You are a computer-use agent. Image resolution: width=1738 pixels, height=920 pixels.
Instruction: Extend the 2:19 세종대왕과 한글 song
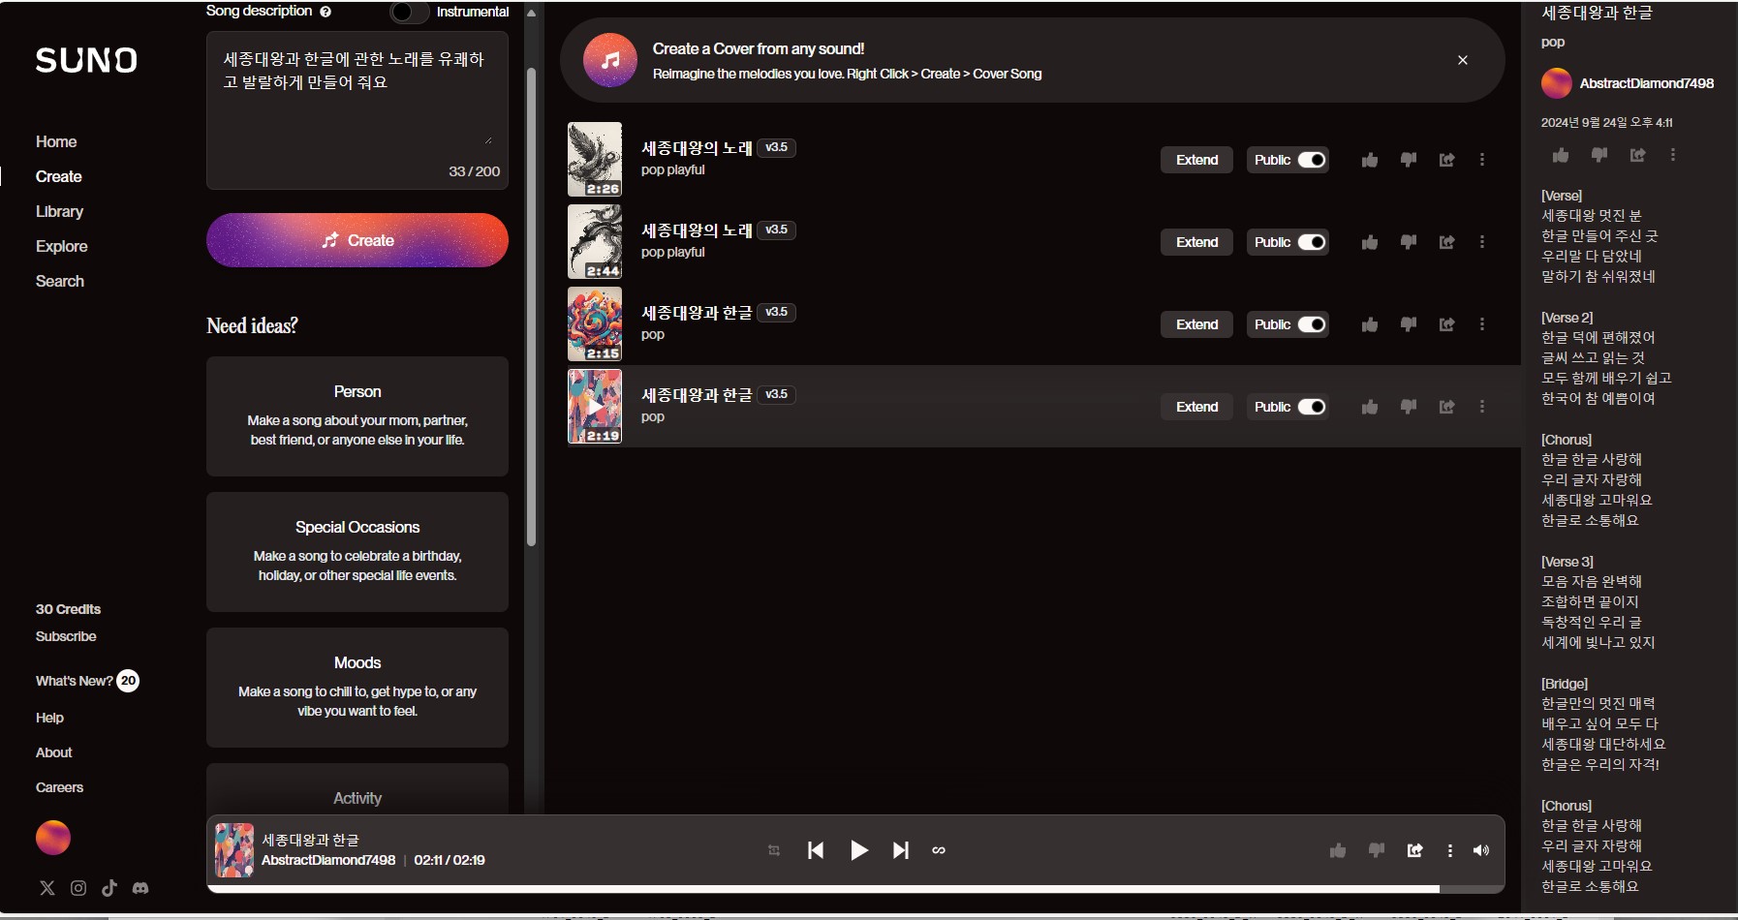(1196, 407)
